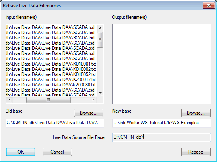This screenshot has width=217, height=162.
Task: Click the Old base path field
Action: (55, 123)
